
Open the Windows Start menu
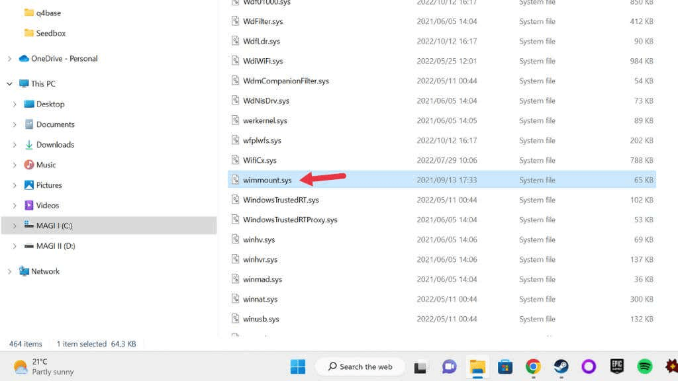pos(297,366)
